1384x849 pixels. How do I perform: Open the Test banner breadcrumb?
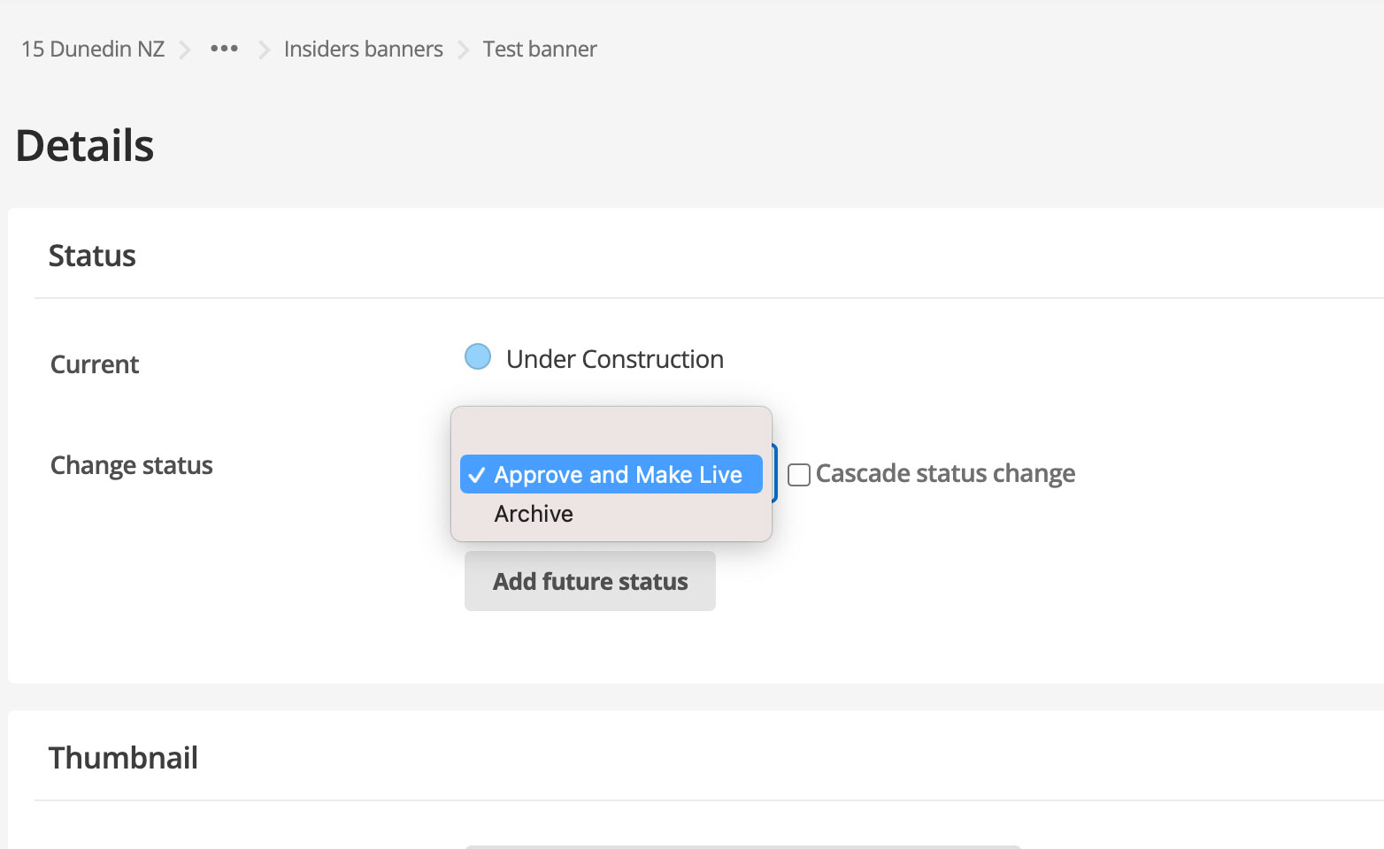pyautogui.click(x=540, y=49)
